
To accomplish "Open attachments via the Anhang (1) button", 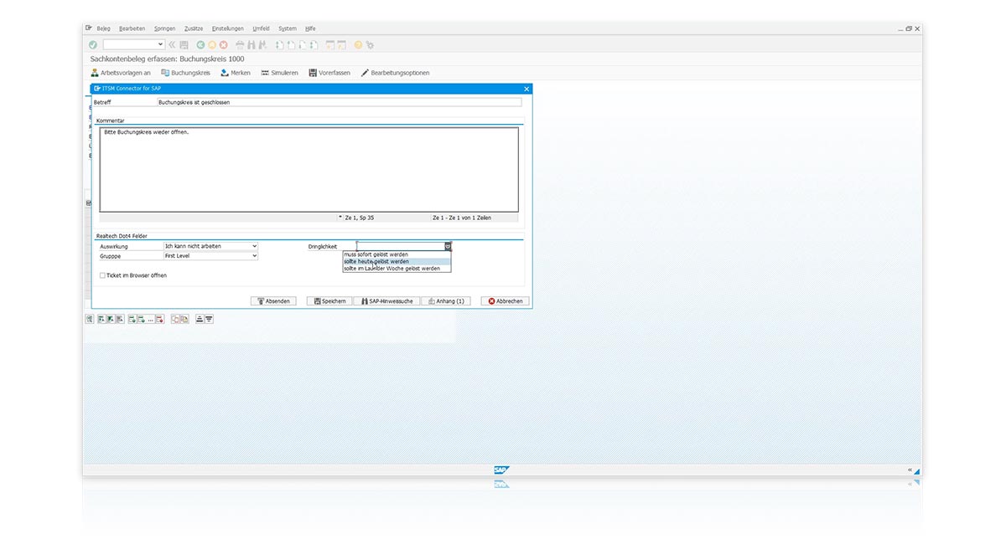I will tap(445, 300).
